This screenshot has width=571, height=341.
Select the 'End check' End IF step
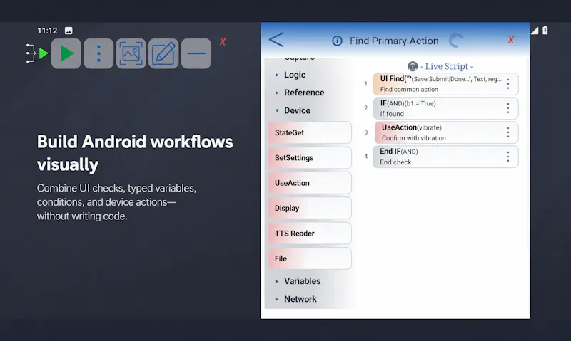[445, 157]
